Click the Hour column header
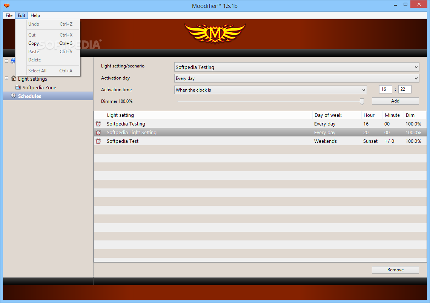 [x=372, y=115]
